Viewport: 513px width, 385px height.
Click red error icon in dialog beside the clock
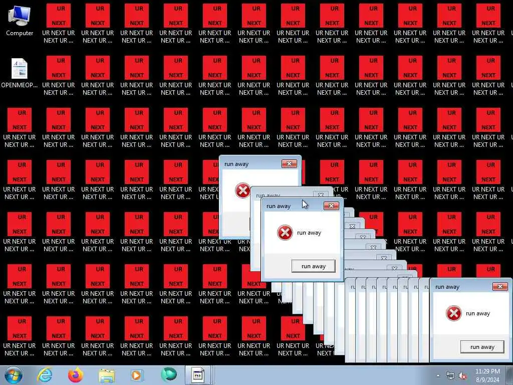tap(454, 313)
